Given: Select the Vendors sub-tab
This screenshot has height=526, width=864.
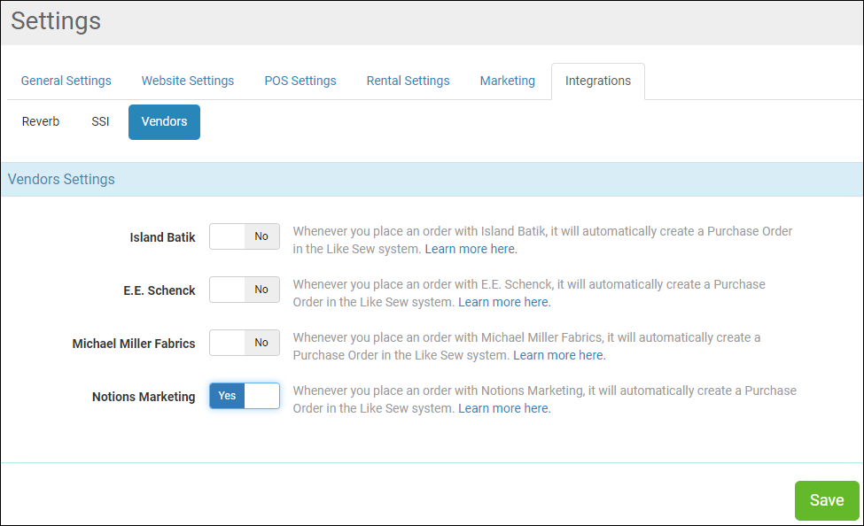Looking at the screenshot, I should [164, 121].
